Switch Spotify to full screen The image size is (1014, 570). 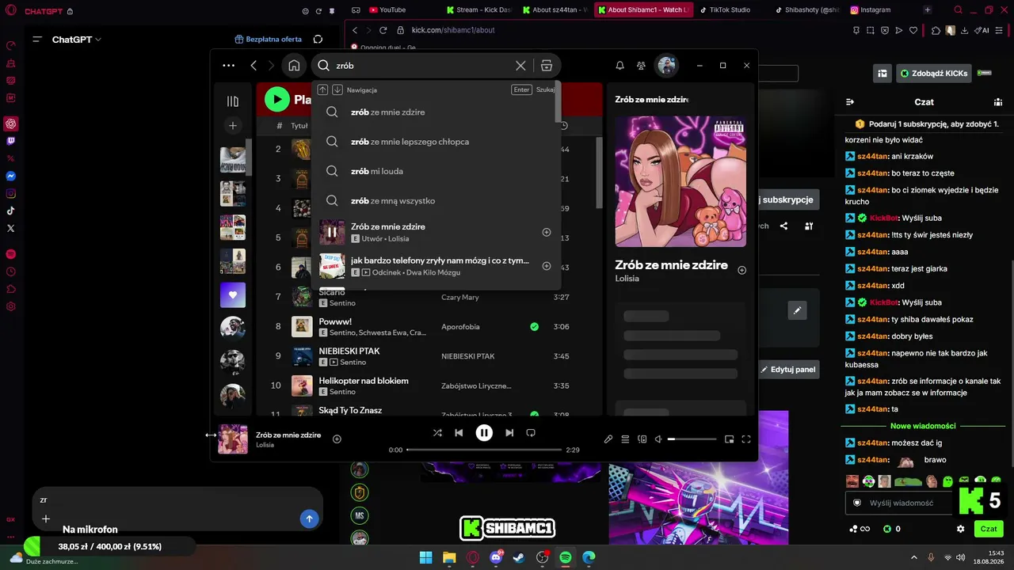(x=746, y=439)
